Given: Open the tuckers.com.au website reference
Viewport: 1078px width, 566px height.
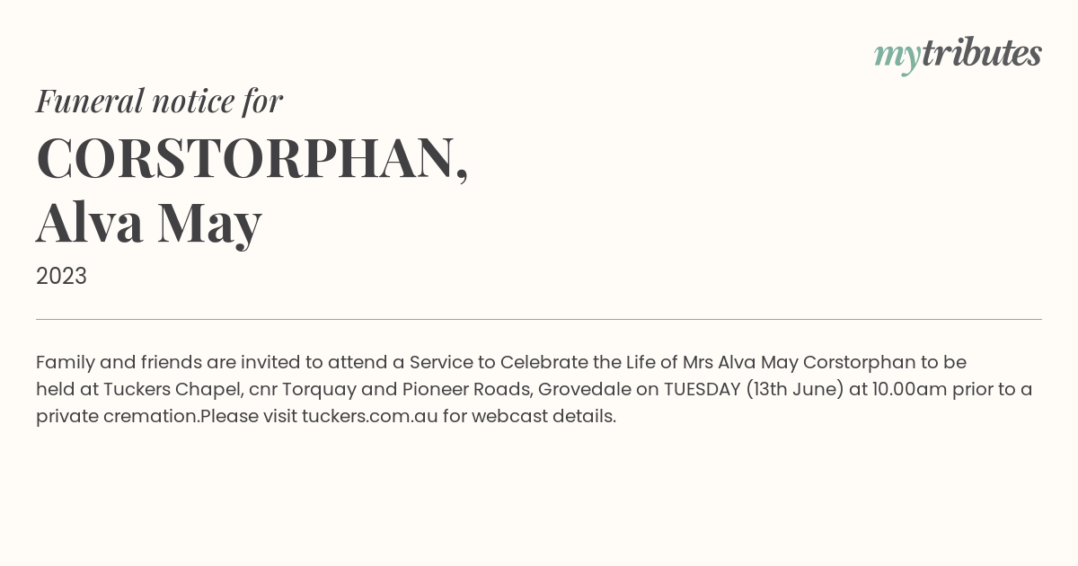Looking at the screenshot, I should [370, 416].
